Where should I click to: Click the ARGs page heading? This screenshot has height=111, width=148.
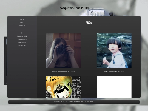coord(89,23)
